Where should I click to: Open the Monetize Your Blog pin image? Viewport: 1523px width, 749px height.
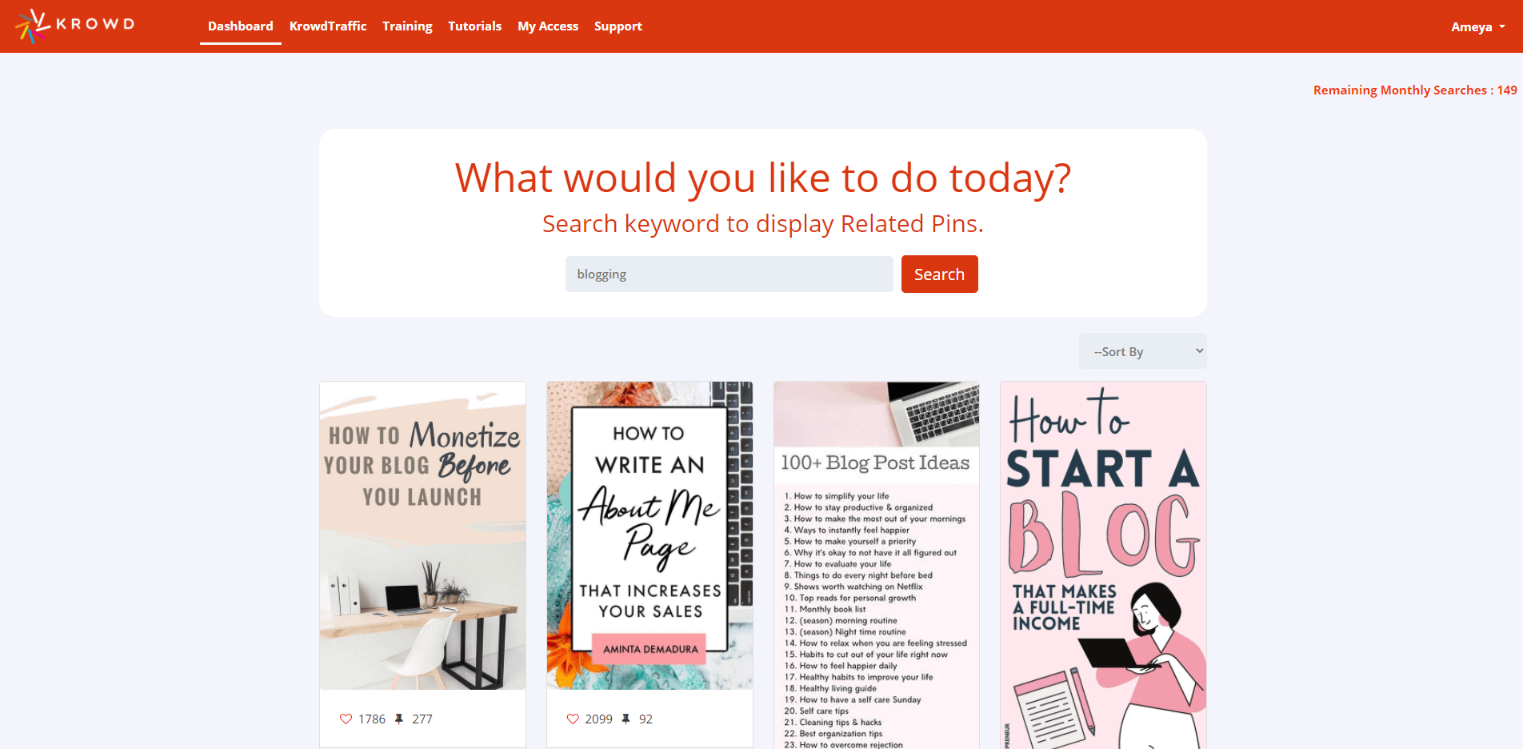point(422,535)
